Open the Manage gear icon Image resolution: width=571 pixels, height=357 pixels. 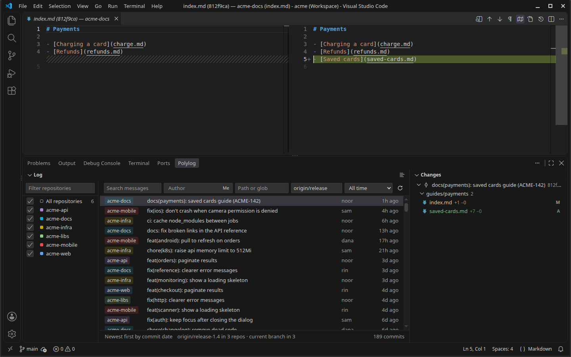tap(12, 334)
